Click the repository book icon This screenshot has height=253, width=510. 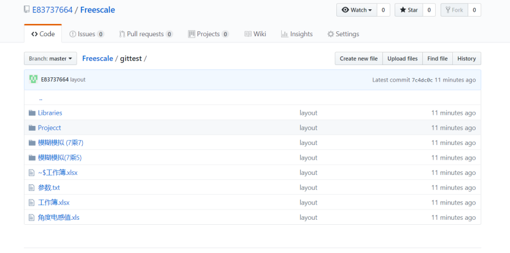click(x=26, y=10)
